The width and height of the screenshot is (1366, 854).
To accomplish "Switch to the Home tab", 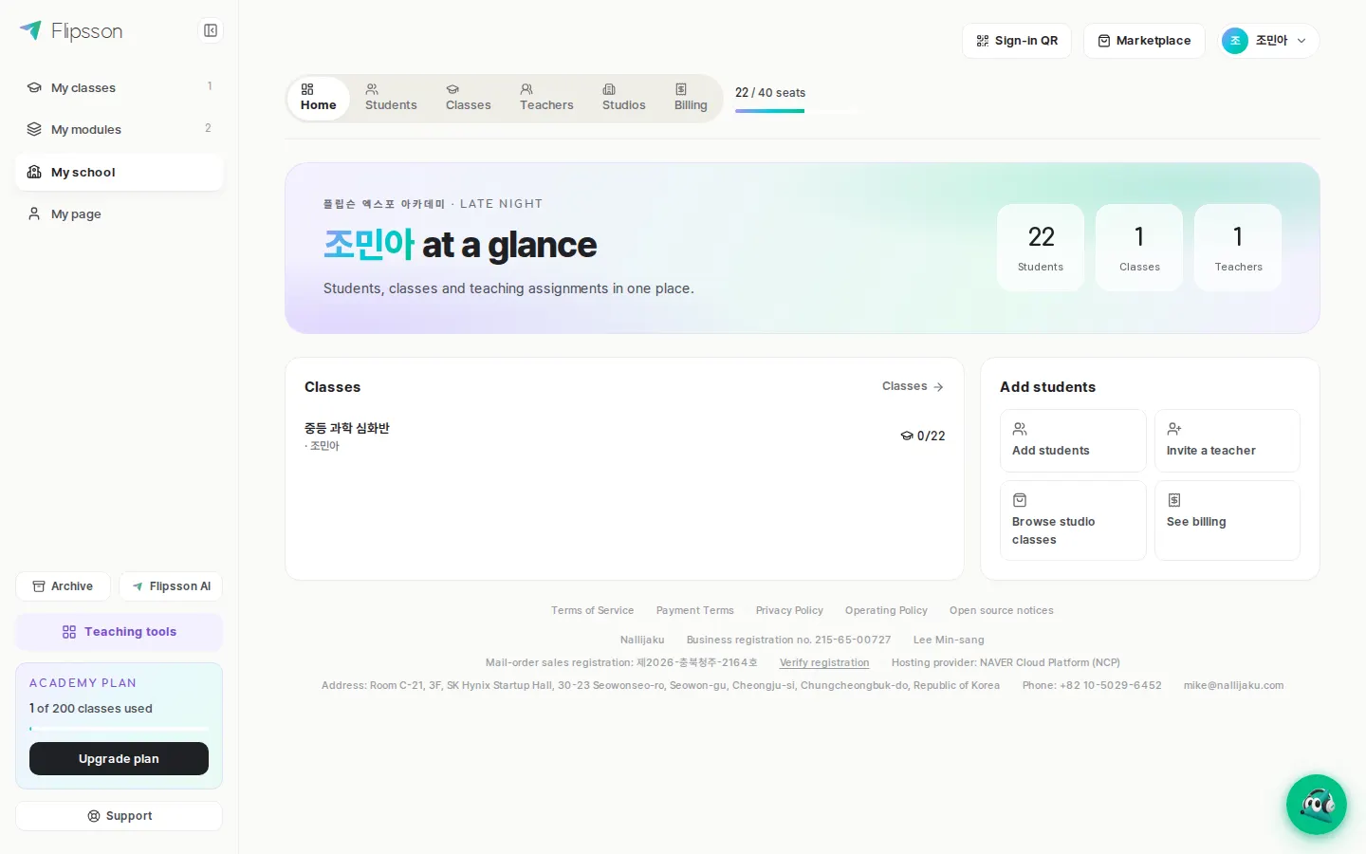I will pyautogui.click(x=319, y=97).
